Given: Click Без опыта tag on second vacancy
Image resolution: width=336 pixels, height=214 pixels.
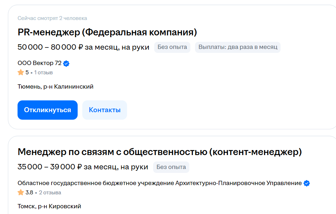Looking at the screenshot, I should tap(171, 167).
